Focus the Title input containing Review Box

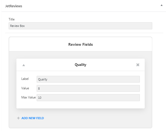pos(80,26)
